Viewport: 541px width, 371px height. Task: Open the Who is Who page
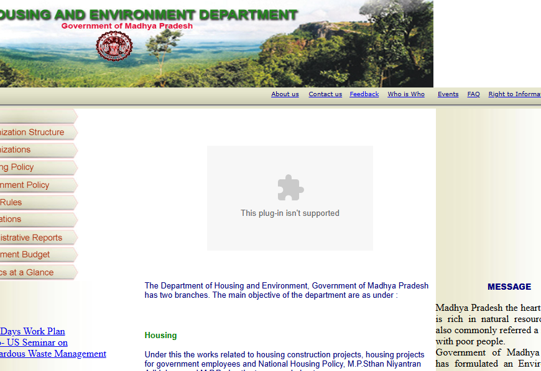pos(406,94)
